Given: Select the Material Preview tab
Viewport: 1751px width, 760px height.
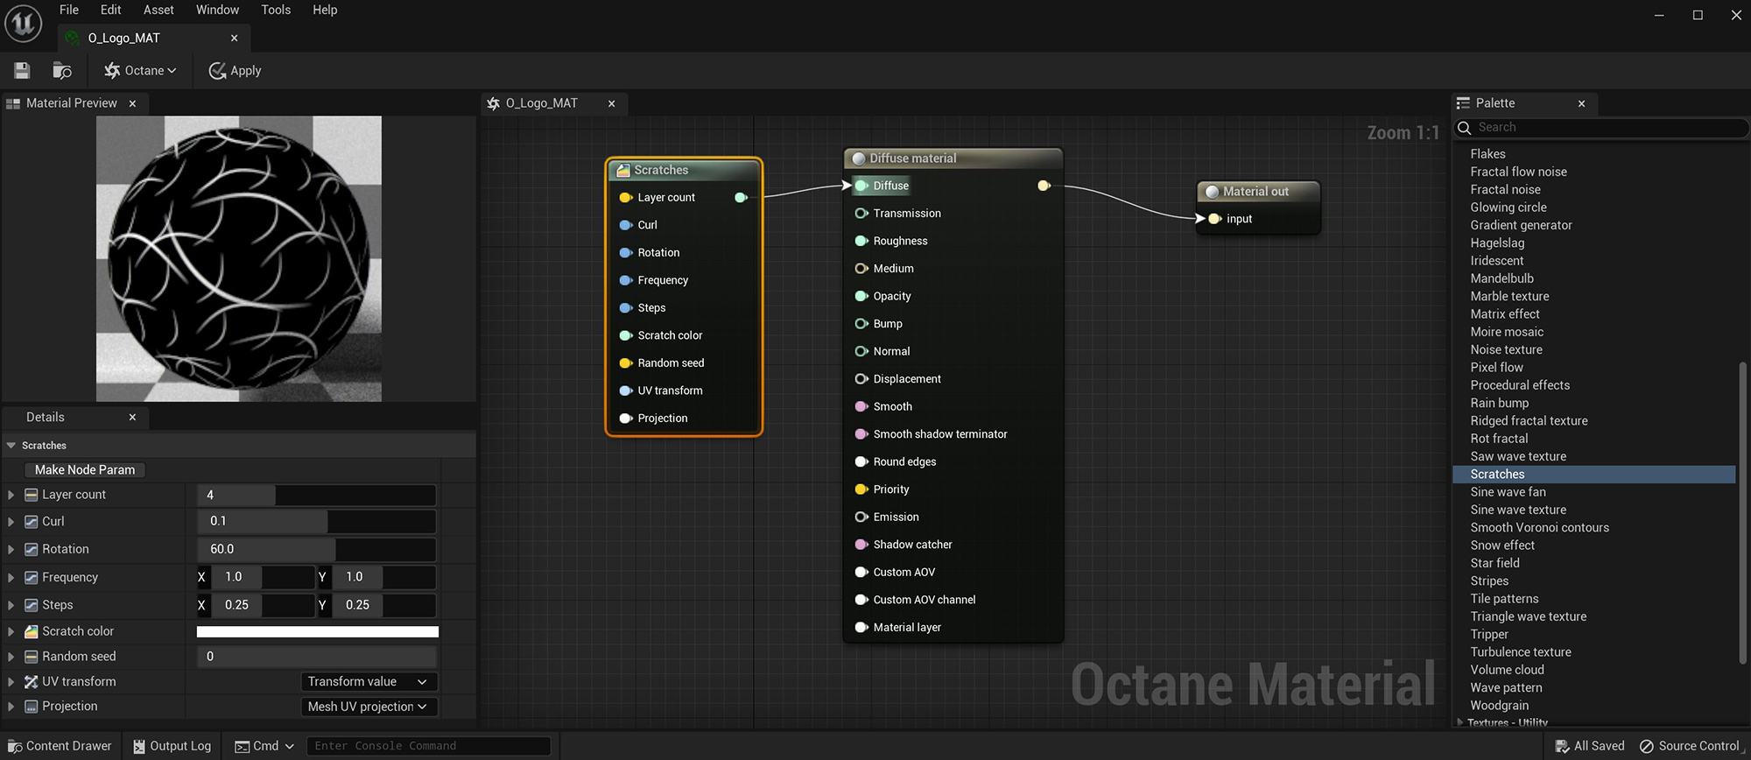Looking at the screenshot, I should pyautogui.click(x=72, y=103).
